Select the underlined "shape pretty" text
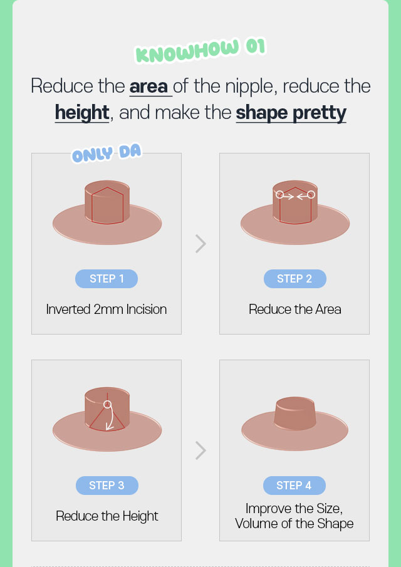 pos(291,113)
